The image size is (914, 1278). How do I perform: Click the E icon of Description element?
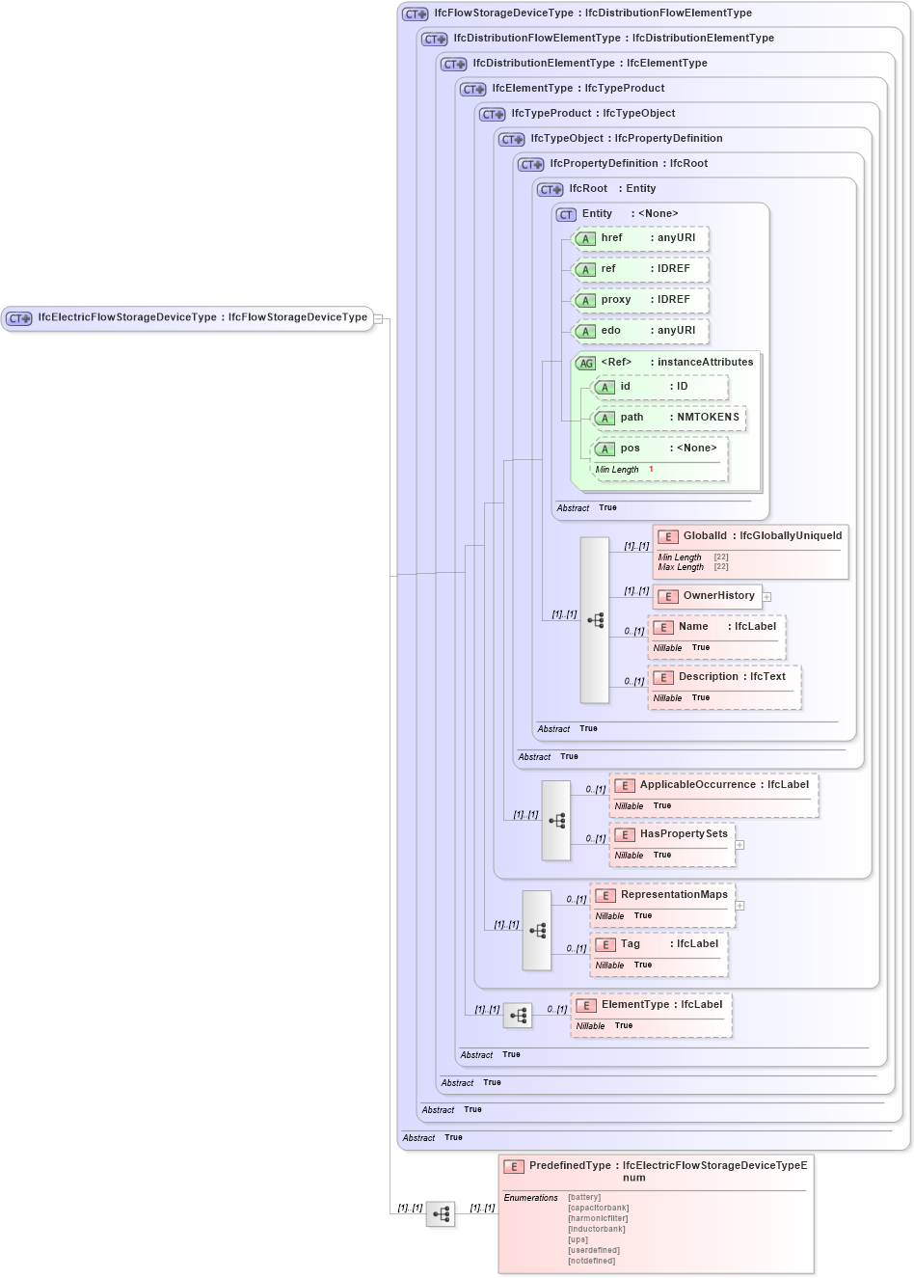[x=663, y=677]
